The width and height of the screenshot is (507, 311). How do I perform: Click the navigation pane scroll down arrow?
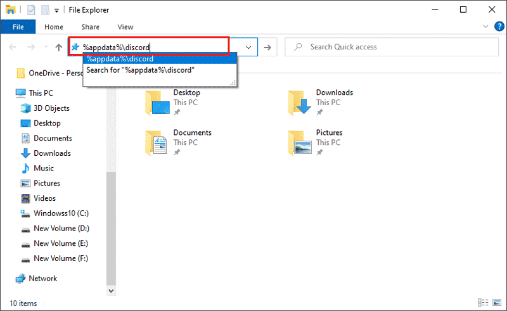[112, 291]
